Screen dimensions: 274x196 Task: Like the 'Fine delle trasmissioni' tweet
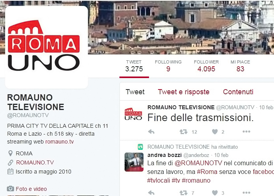(215, 132)
